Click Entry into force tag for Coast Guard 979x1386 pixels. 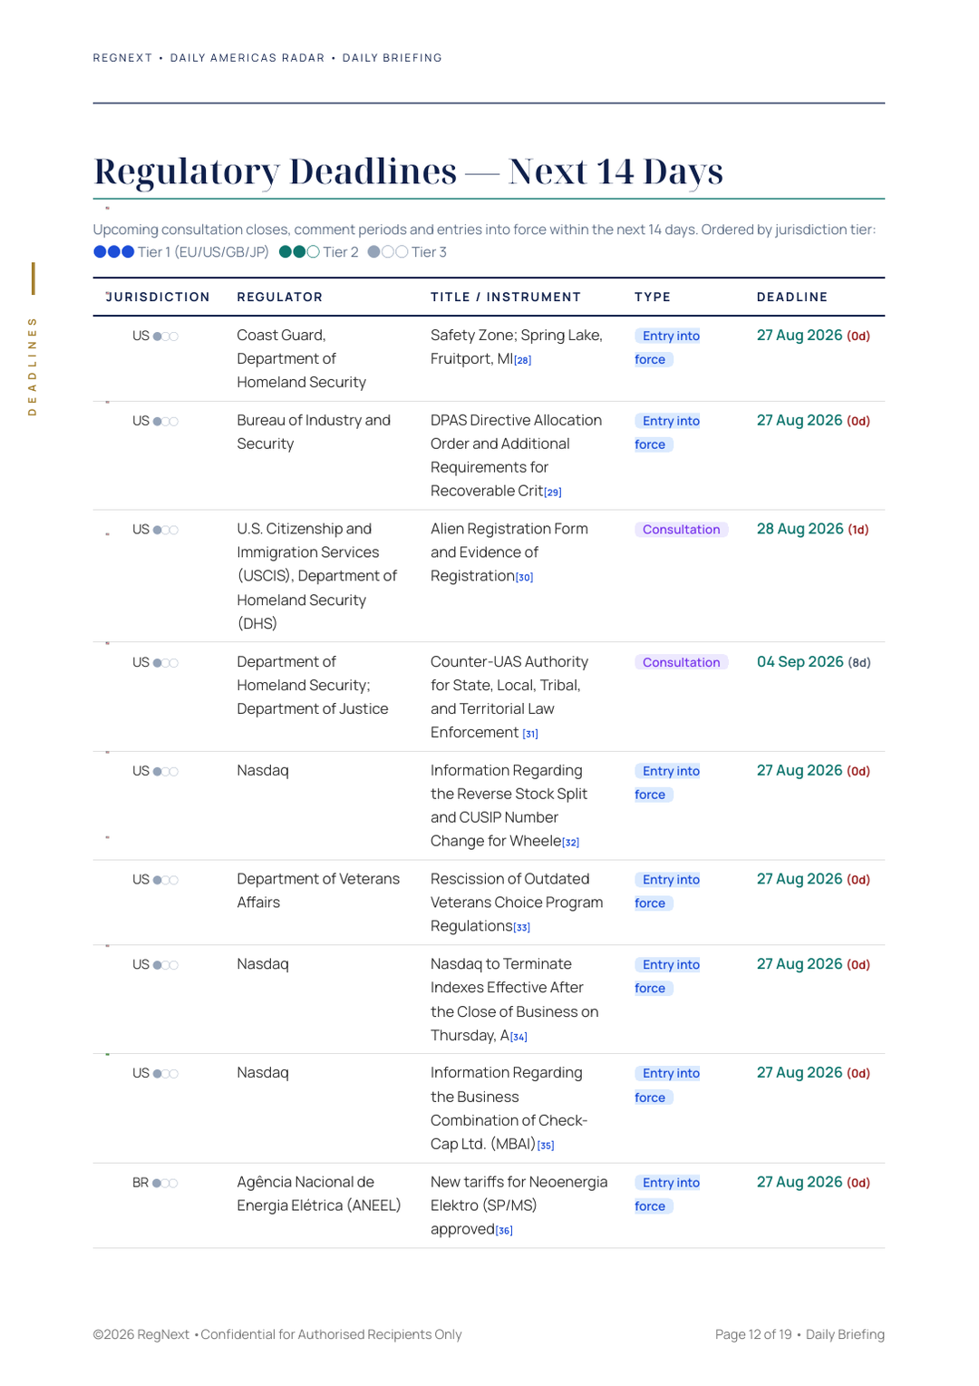(667, 347)
